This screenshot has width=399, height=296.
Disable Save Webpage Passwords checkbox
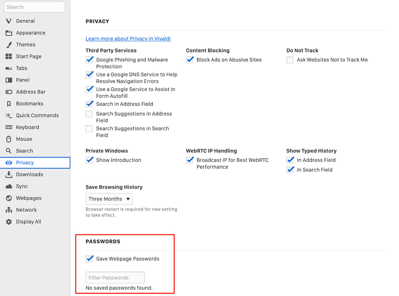[89, 259]
